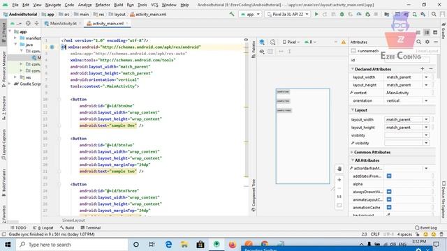Screen dimensions: 447x251
Task: Click the gutter icon on line 2
Action: [52, 47]
